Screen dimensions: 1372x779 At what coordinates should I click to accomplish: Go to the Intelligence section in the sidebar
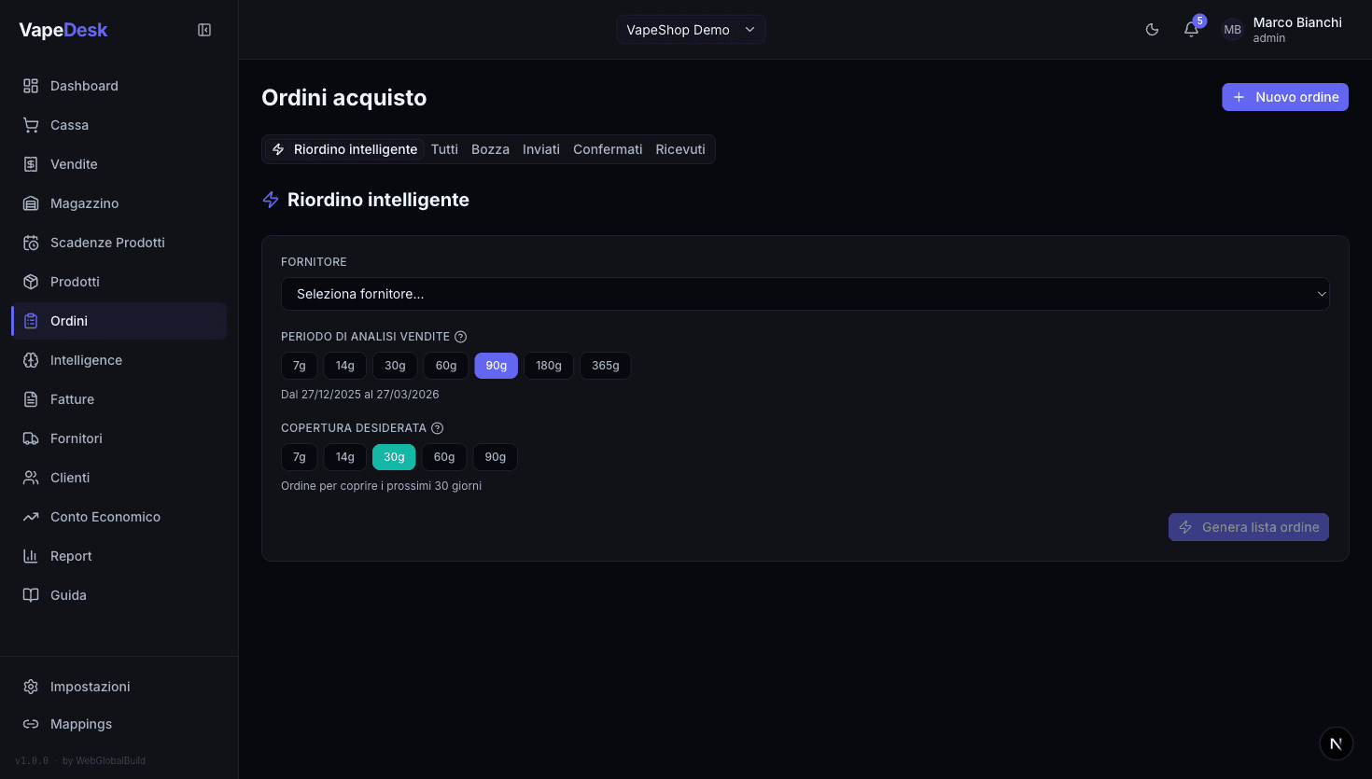[86, 360]
